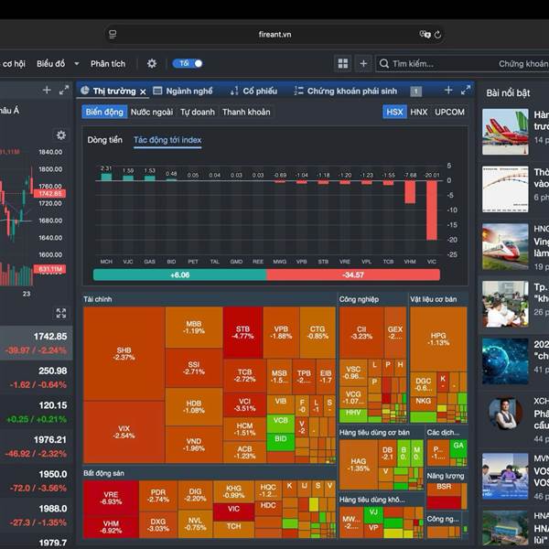Click the Vật liệu cơ bản header
The width and height of the screenshot is (549, 549).
433,299
